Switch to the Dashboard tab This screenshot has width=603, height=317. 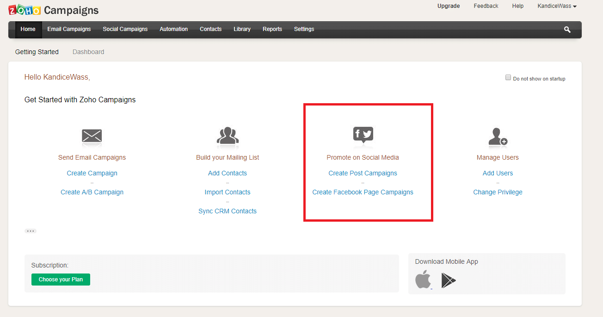pyautogui.click(x=88, y=52)
